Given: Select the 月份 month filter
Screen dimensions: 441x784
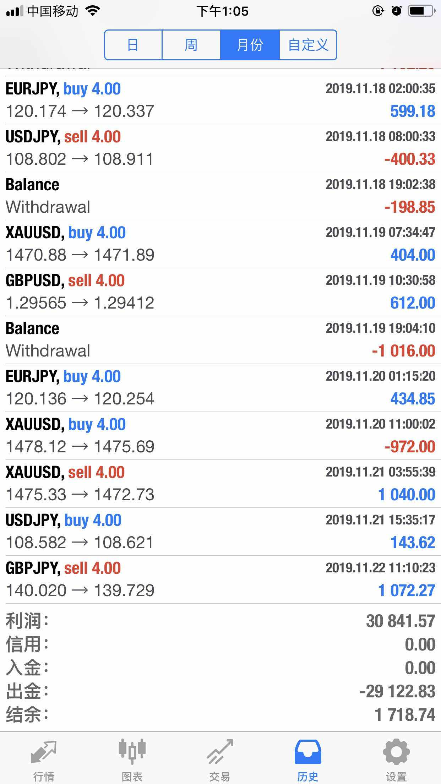Looking at the screenshot, I should coord(250,45).
